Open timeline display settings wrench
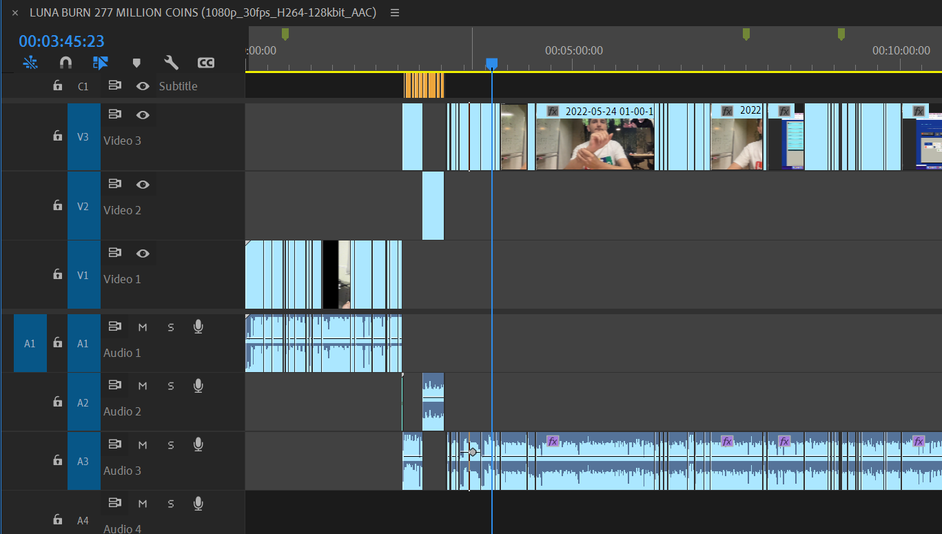The height and width of the screenshot is (534, 942). point(171,63)
